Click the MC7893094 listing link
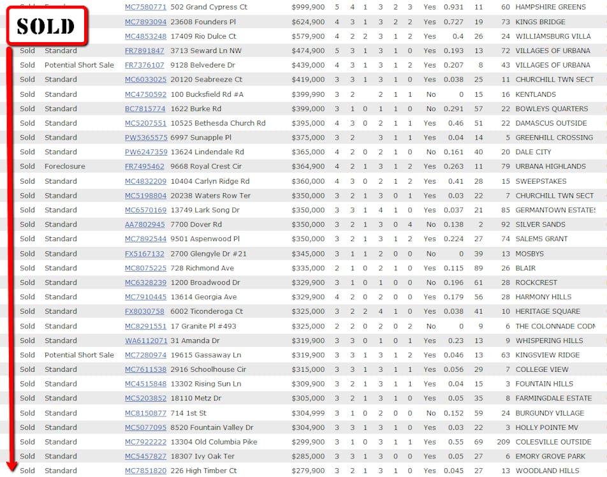 pyautogui.click(x=145, y=22)
